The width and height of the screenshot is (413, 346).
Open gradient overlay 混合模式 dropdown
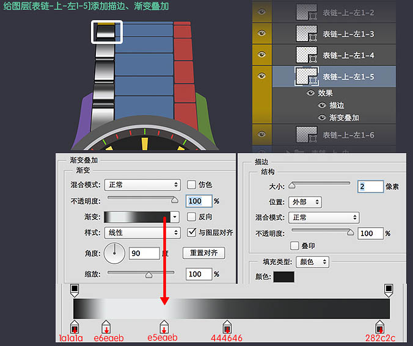pyautogui.click(x=142, y=185)
